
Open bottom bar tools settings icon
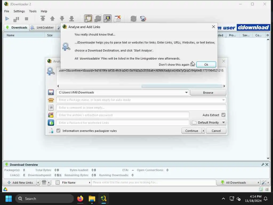(x=264, y=183)
